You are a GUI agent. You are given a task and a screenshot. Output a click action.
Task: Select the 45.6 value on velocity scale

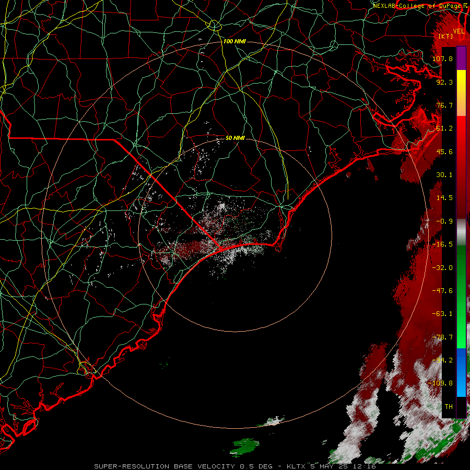coord(444,151)
